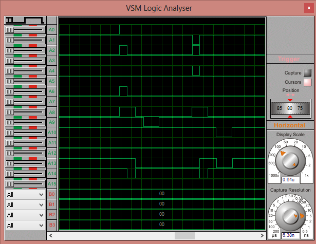Click the A4 channel label
The height and width of the screenshot is (244, 316).
coord(52,71)
